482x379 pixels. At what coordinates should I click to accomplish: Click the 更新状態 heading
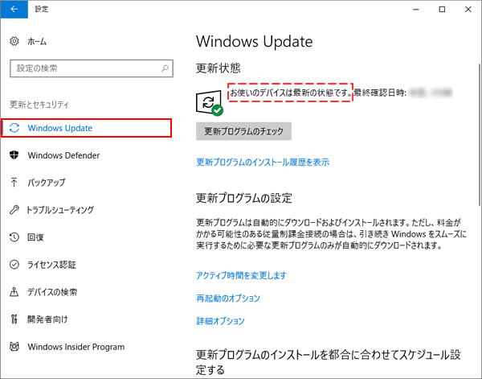(219, 68)
